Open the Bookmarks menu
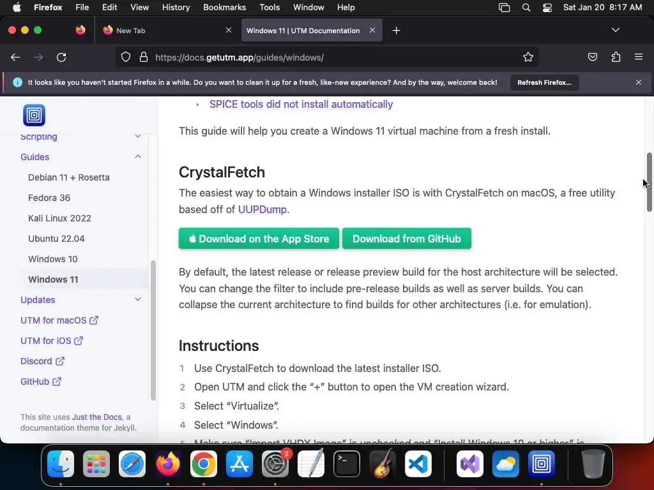The height and width of the screenshot is (490, 654). tap(224, 8)
